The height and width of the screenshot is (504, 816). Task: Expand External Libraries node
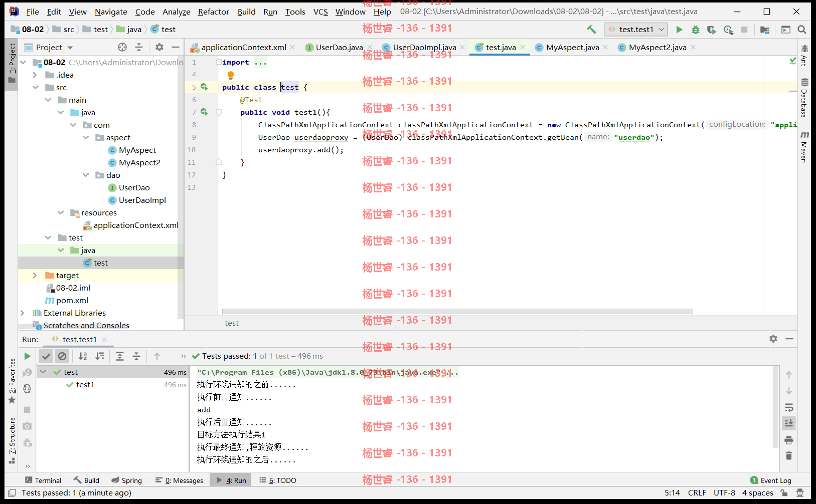coord(22,313)
